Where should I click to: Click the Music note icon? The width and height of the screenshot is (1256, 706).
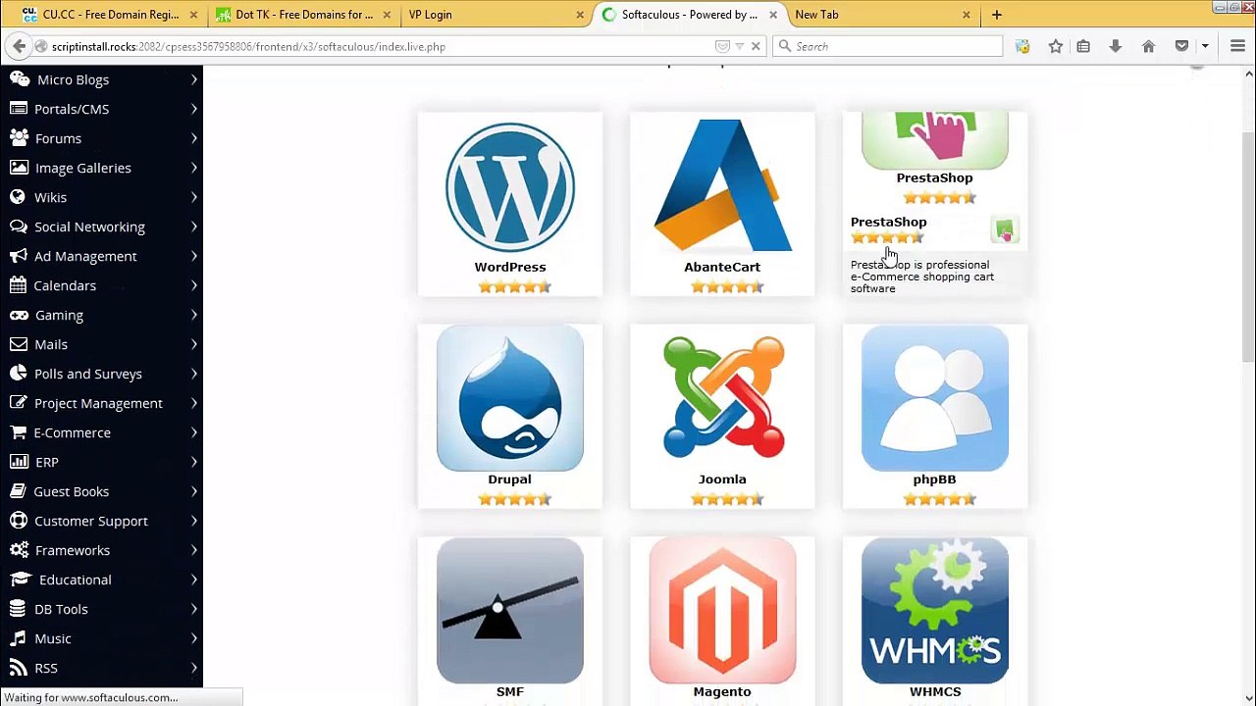pyautogui.click(x=18, y=638)
